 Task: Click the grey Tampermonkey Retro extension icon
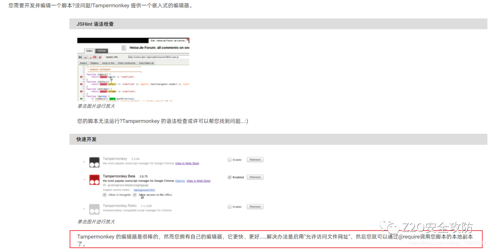click(x=94, y=209)
